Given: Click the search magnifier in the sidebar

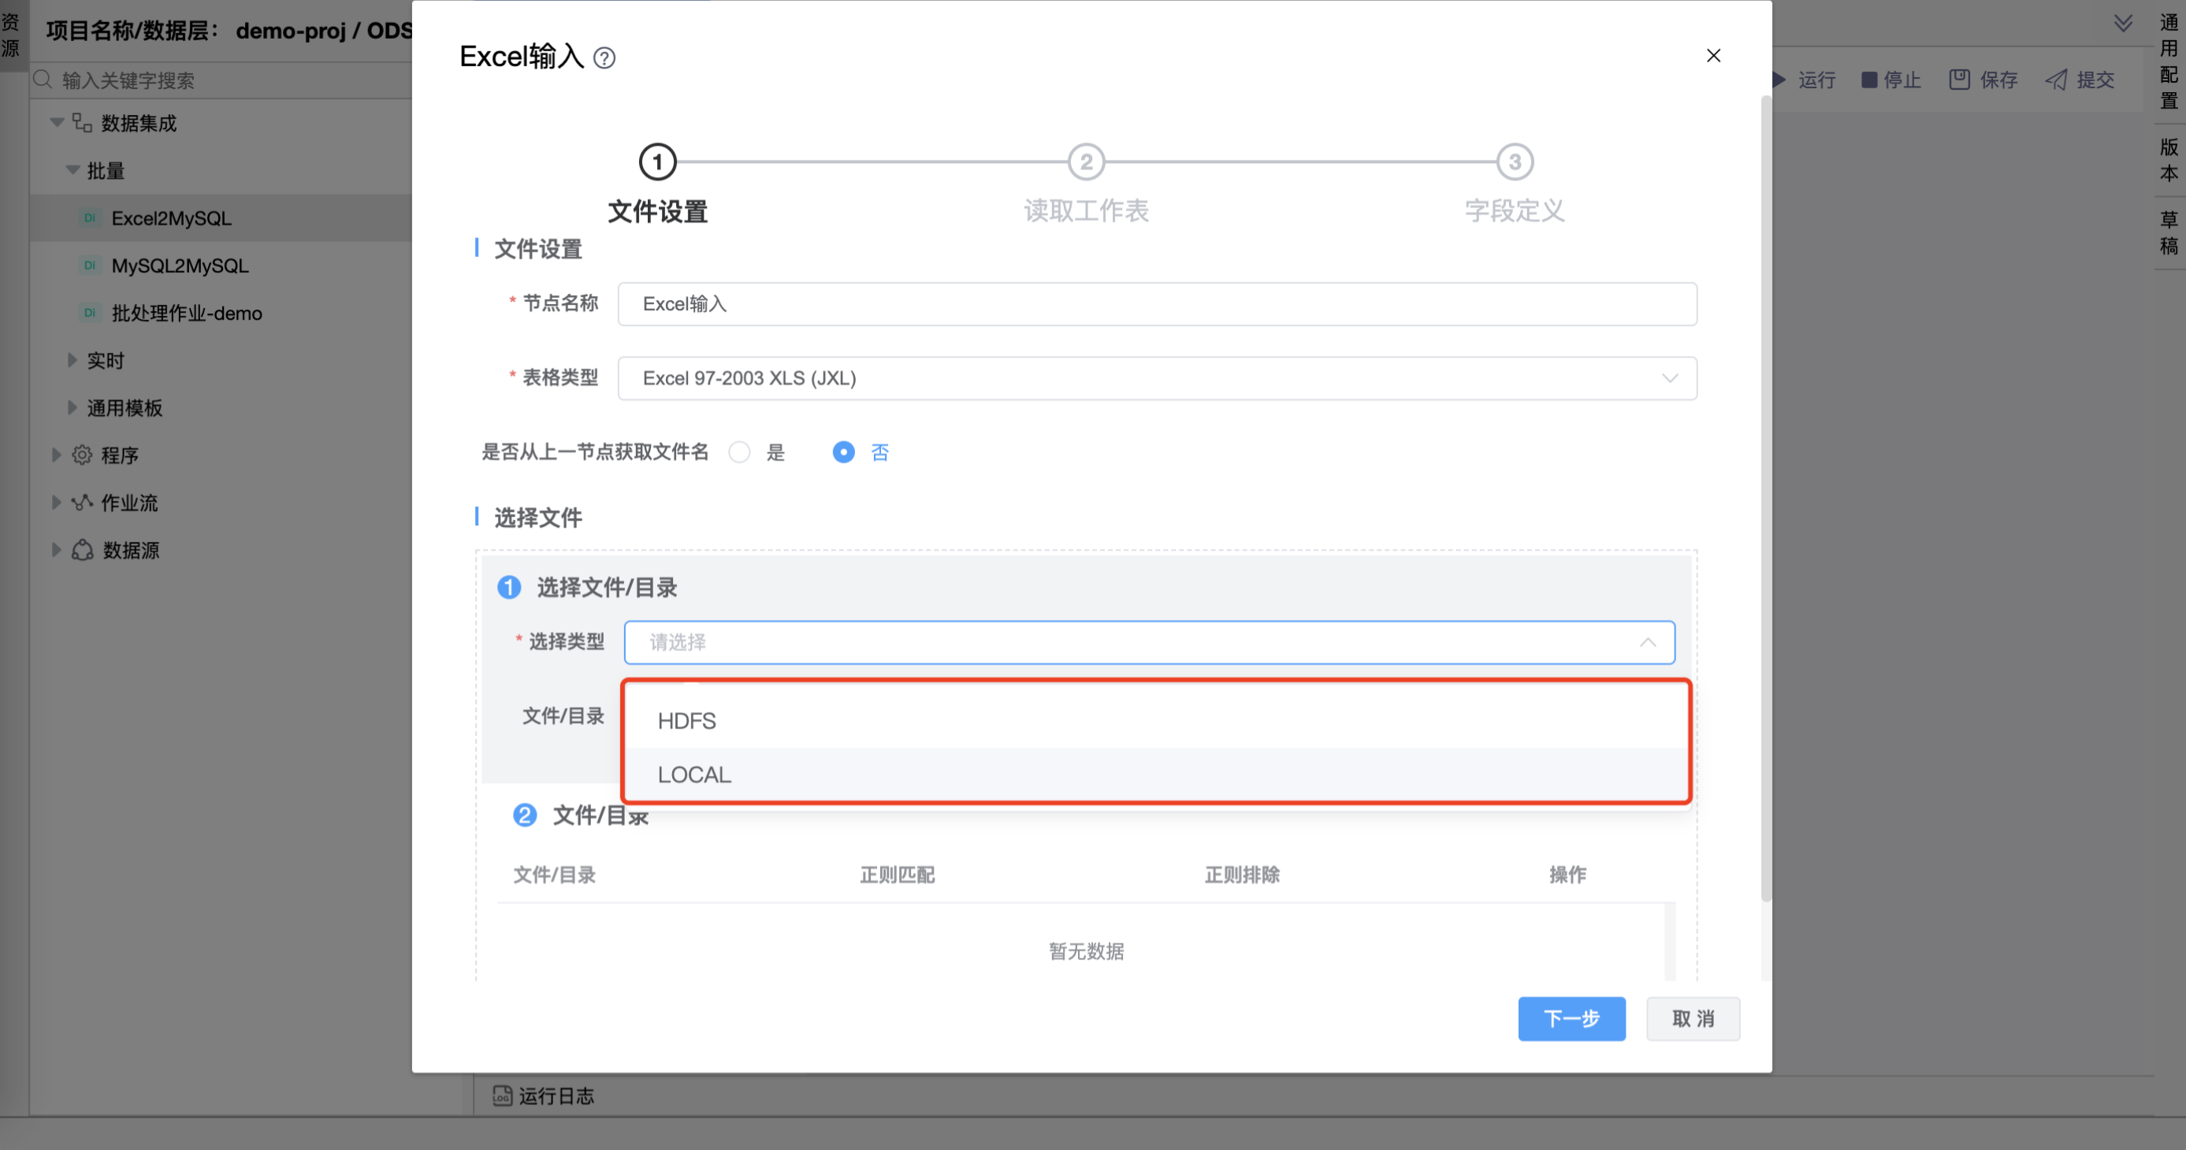Looking at the screenshot, I should (x=41, y=79).
